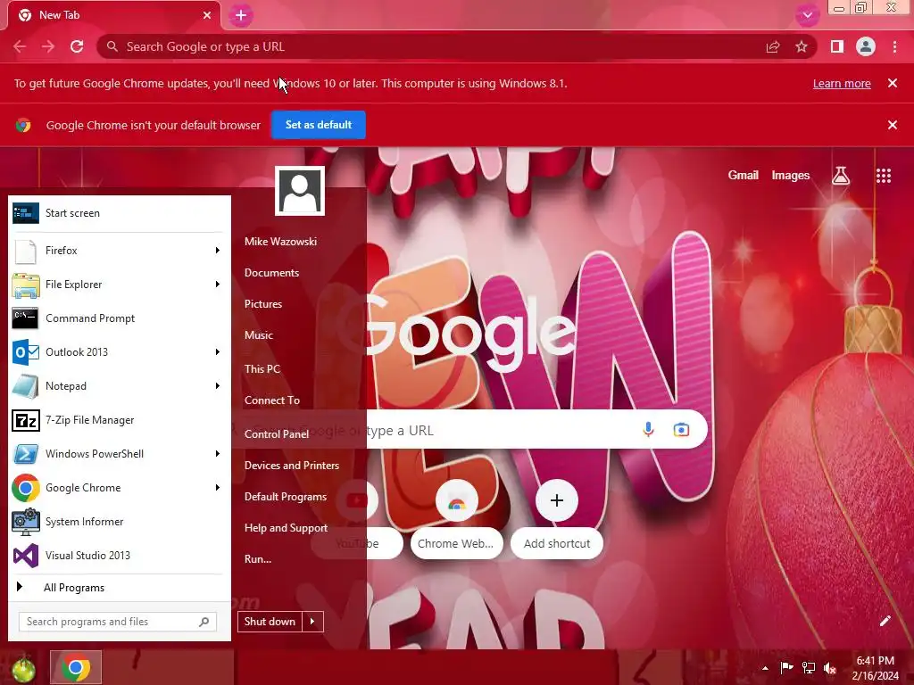Open Control Panel
914x685 pixels.
click(x=277, y=434)
